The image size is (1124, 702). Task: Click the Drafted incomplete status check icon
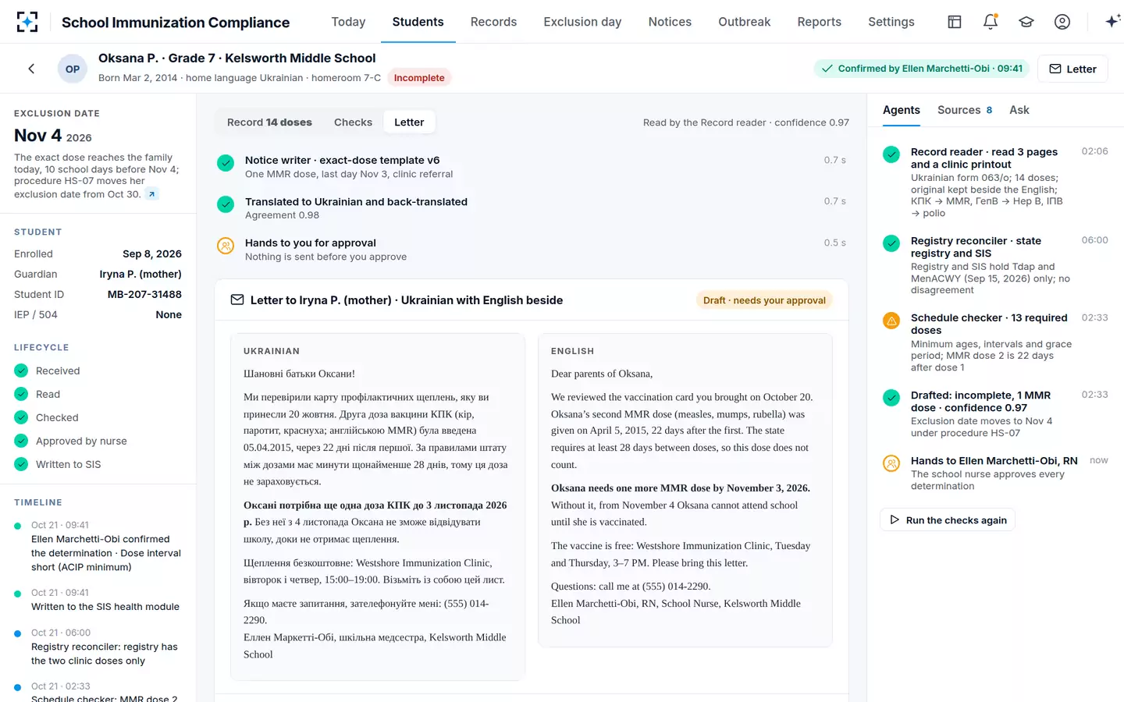pos(891,398)
